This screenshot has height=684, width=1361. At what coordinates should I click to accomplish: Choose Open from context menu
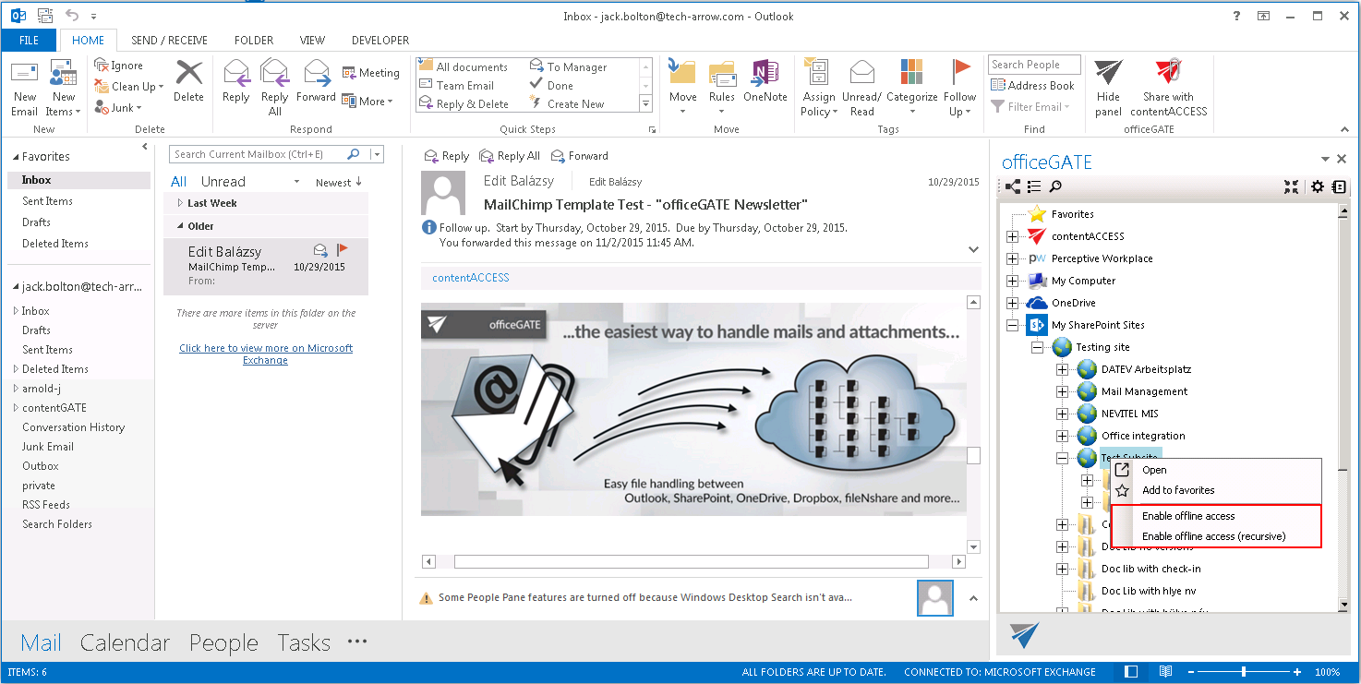pos(1154,470)
